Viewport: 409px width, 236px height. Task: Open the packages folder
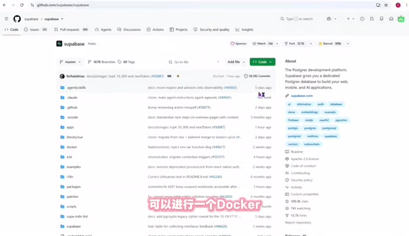coord(73,187)
